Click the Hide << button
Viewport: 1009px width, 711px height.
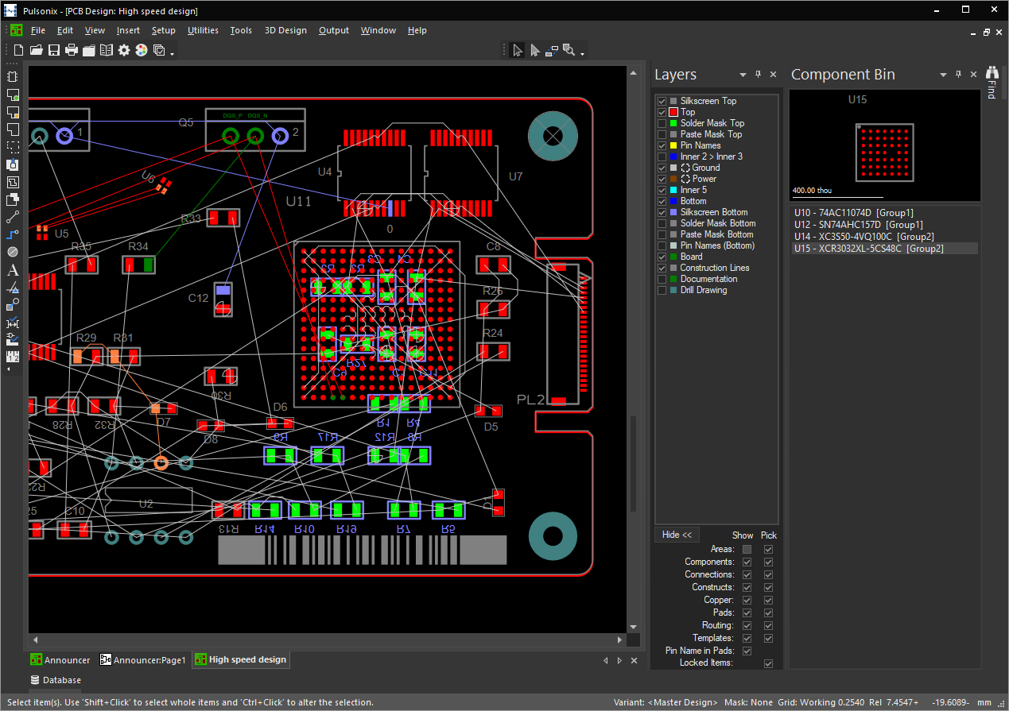click(677, 535)
